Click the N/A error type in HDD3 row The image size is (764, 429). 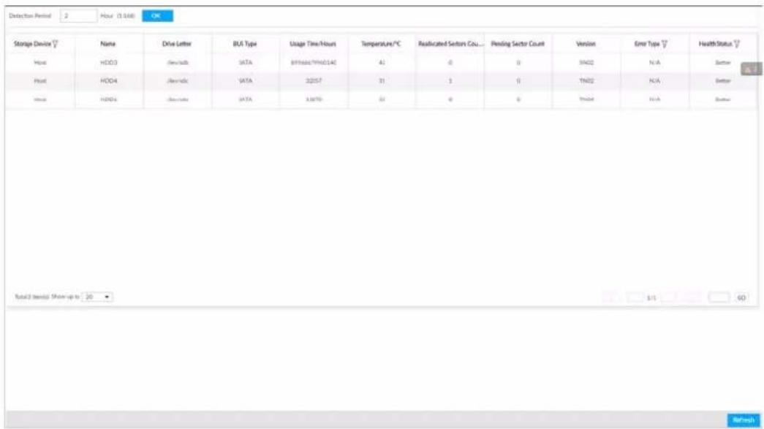click(x=655, y=62)
